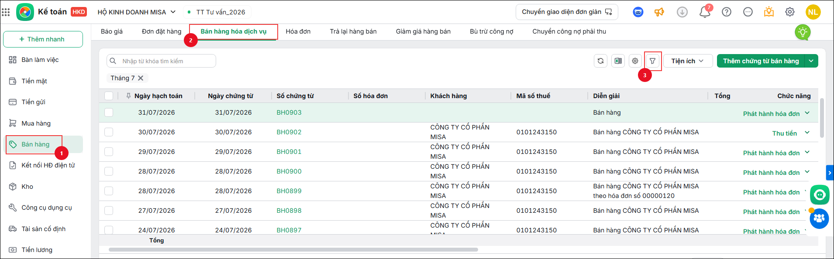
Task: Expand the blue right-side panel arrow
Action: [x=830, y=173]
